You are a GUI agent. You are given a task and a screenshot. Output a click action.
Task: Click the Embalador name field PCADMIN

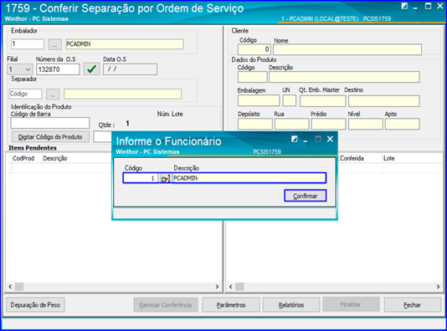pos(125,44)
